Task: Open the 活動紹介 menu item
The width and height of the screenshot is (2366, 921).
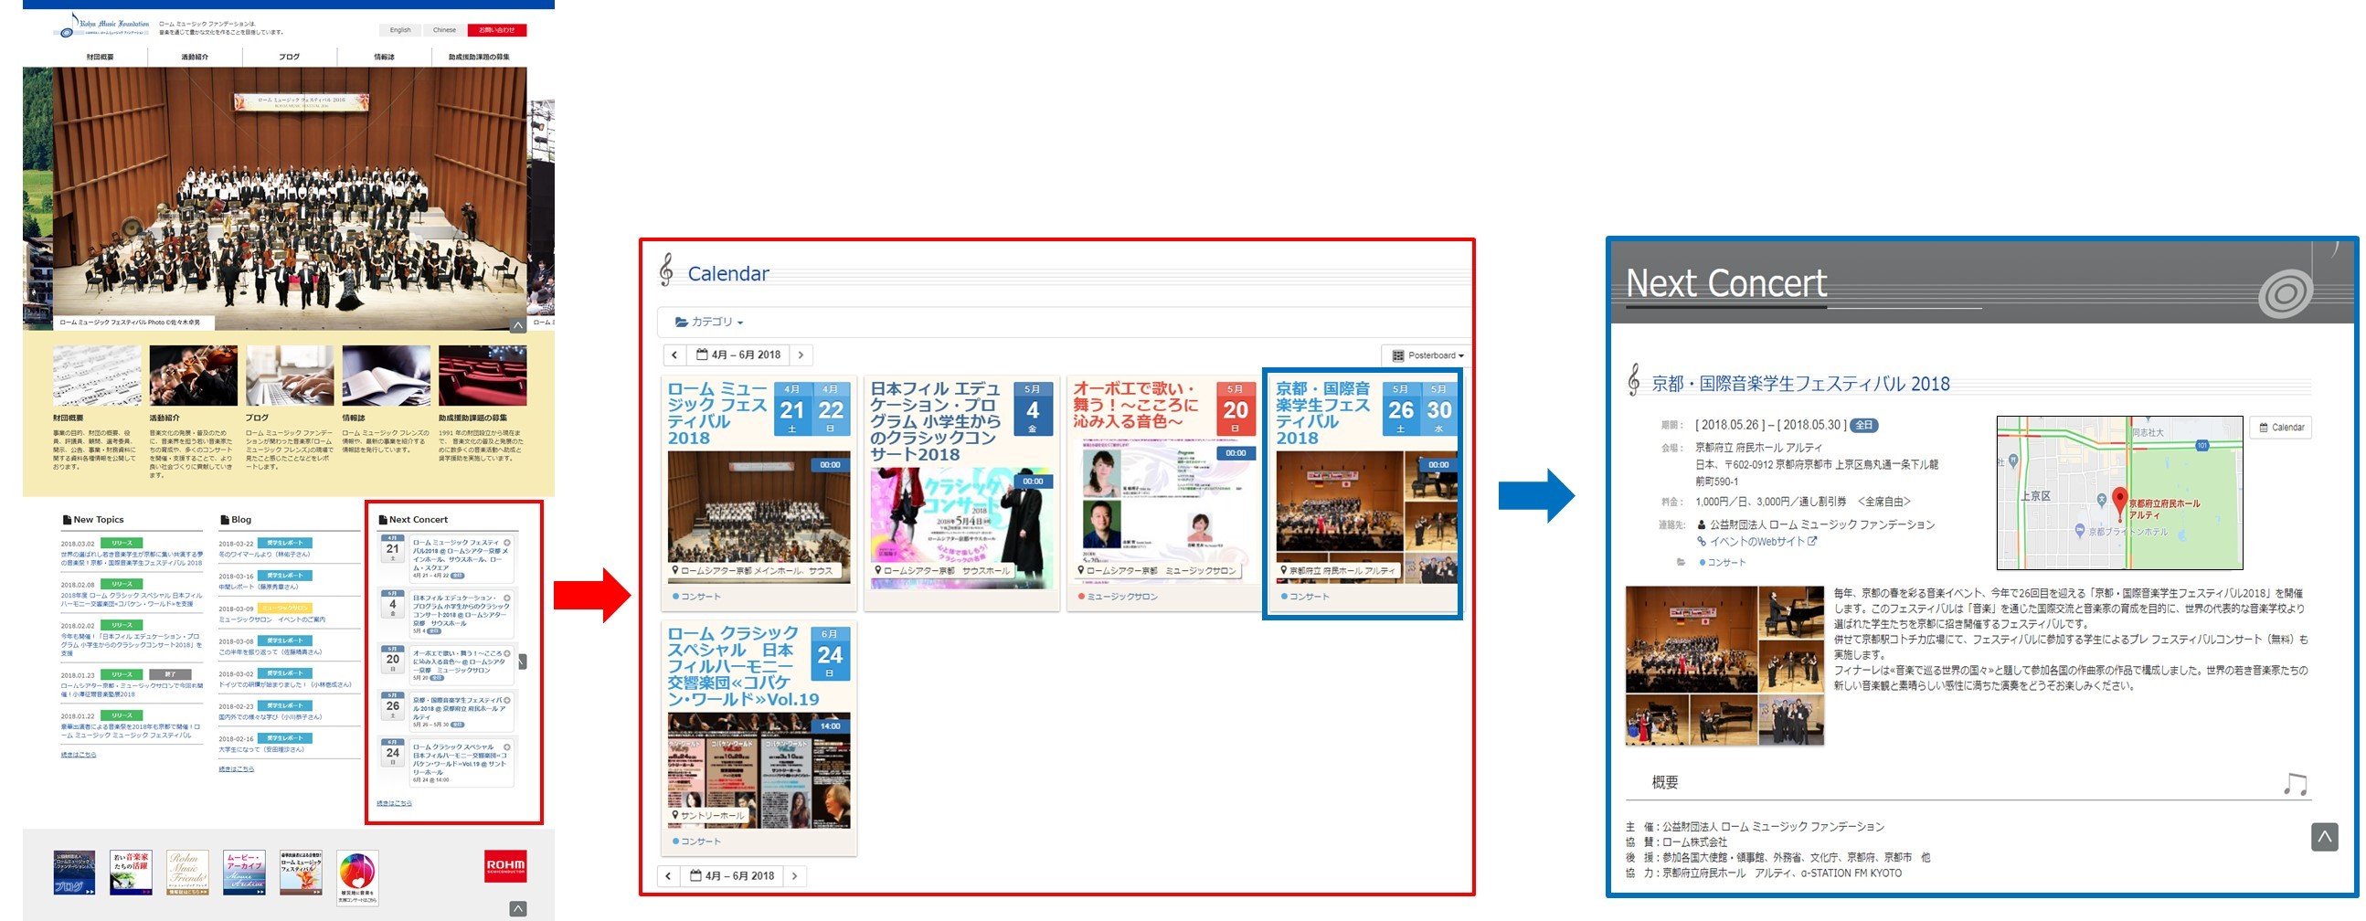Action: (195, 57)
